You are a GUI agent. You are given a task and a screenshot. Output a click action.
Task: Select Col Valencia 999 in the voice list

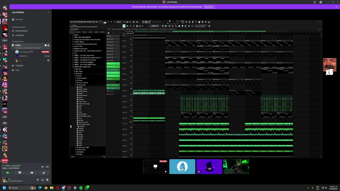coord(26,52)
